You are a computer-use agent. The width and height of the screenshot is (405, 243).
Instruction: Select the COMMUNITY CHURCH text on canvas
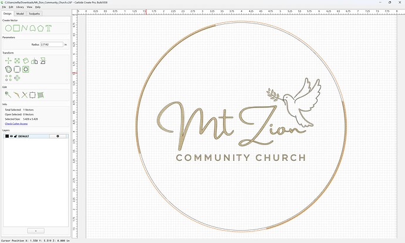(x=241, y=157)
